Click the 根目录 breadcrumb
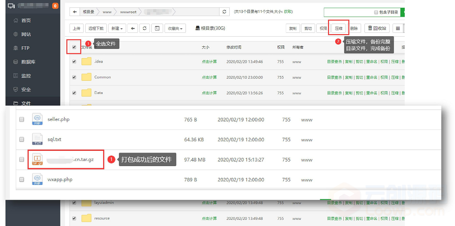 coord(88,12)
